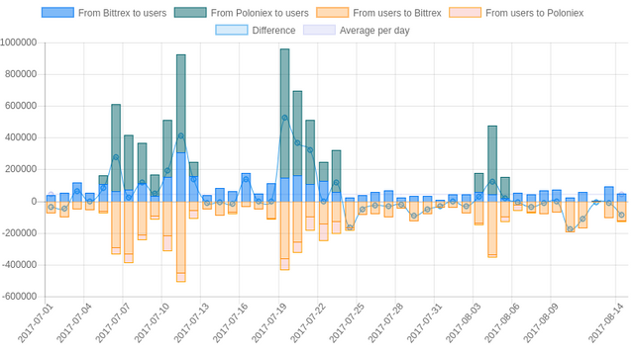634x356 pixels.
Task: Click the 'From Bittrex to users' legend label
Action: click(x=122, y=13)
